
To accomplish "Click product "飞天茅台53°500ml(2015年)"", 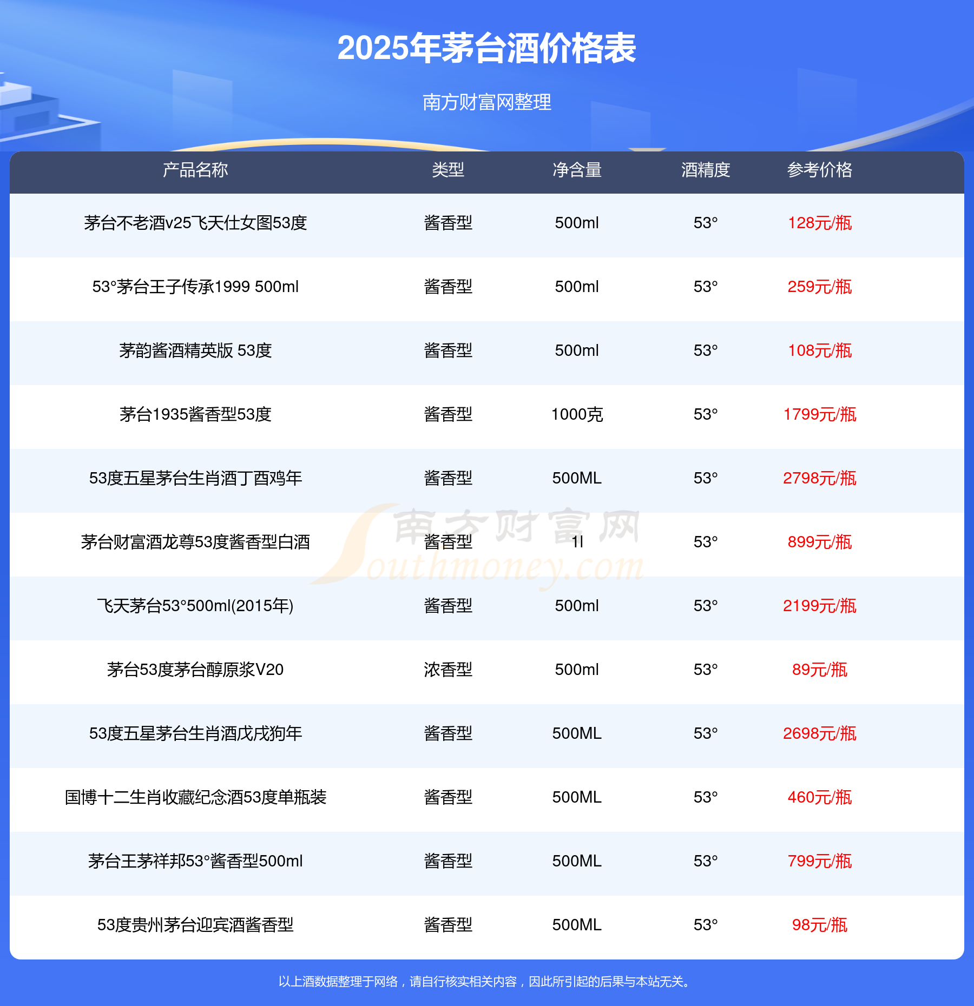I will tap(195, 606).
